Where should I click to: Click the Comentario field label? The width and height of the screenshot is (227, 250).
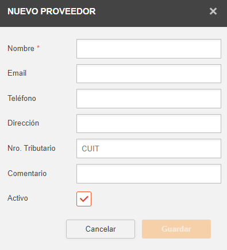(27, 173)
